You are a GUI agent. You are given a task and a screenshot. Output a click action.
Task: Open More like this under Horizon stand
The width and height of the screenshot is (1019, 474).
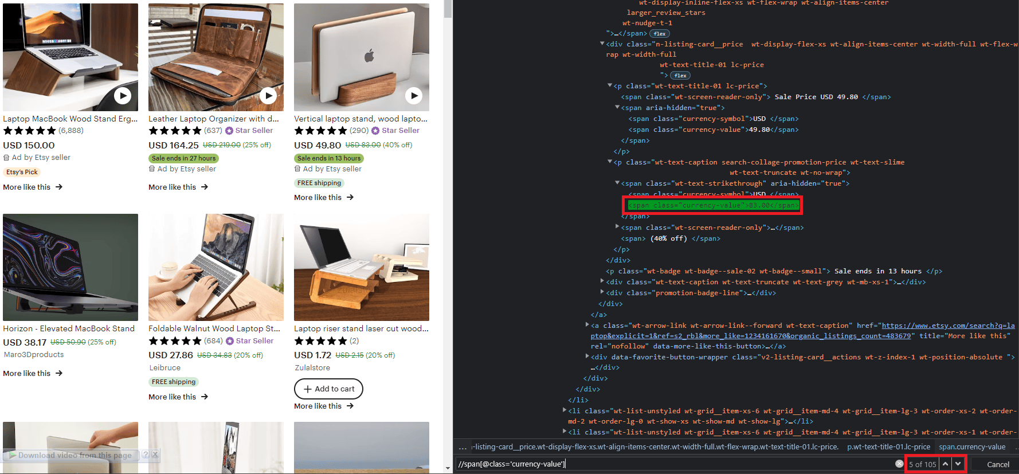(x=33, y=373)
